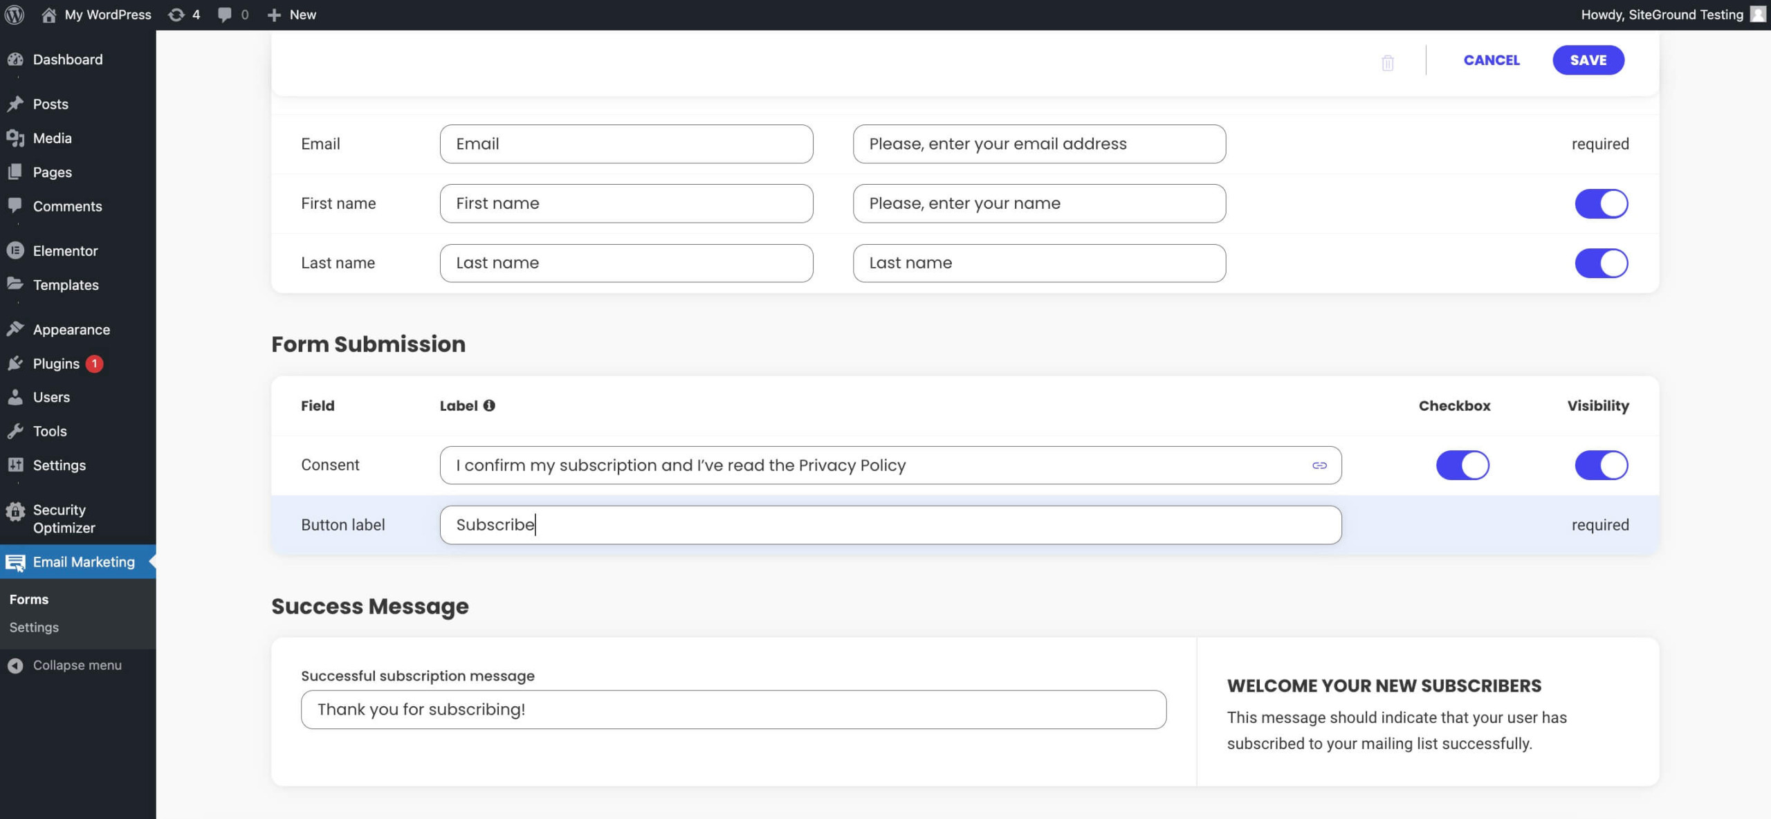Screen dimensions: 1771x819
Task: Click the SAVE button
Action: [1588, 60]
